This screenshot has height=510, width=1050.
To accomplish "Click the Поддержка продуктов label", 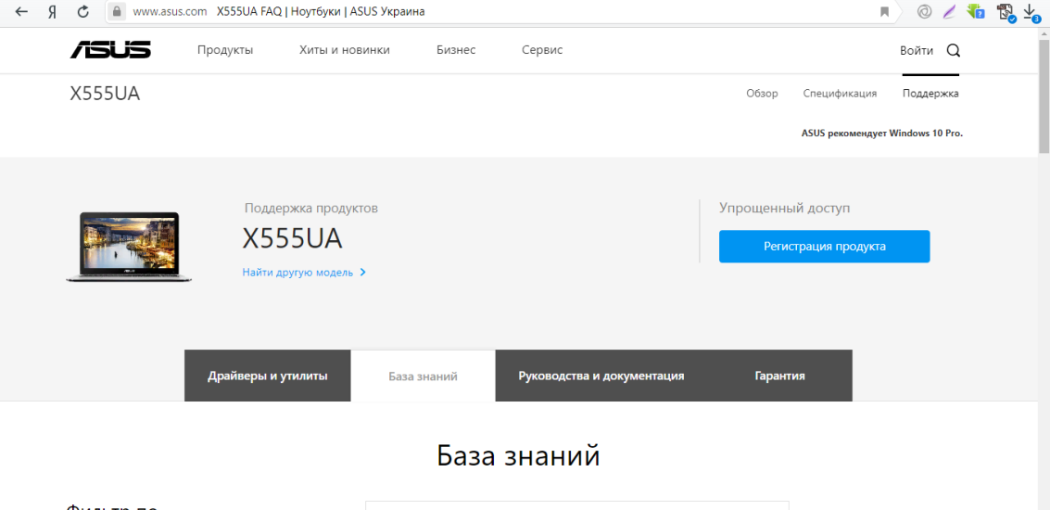I will (x=311, y=209).
